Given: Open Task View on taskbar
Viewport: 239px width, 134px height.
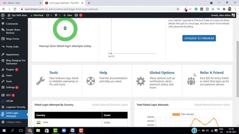Looking at the screenshot, I should click(21, 131).
